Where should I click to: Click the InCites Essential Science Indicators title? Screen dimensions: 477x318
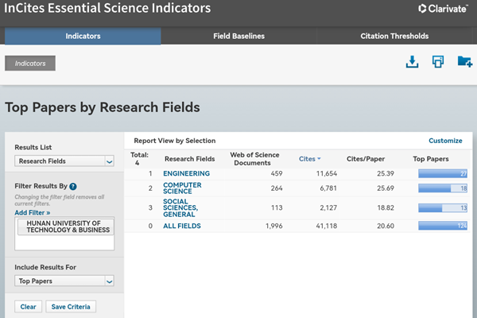tap(107, 8)
